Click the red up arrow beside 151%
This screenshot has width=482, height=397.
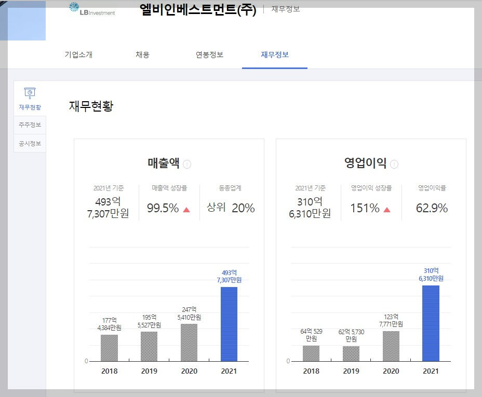click(x=387, y=210)
